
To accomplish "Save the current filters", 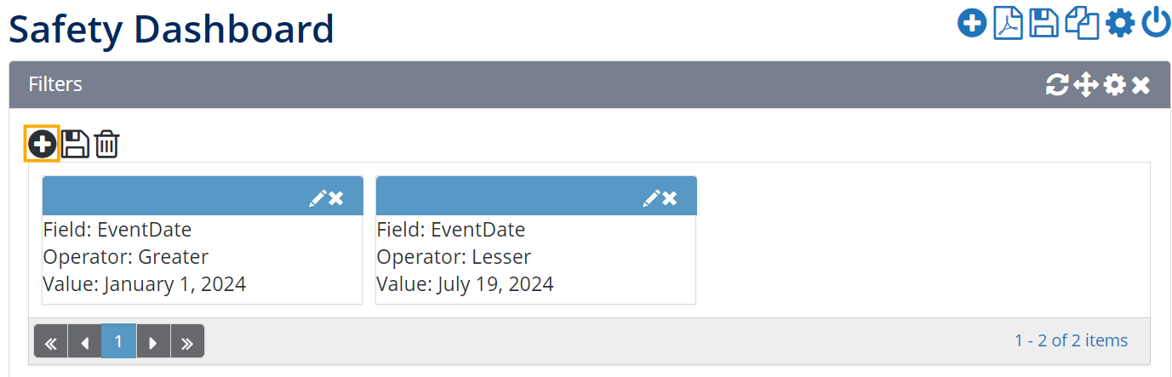I will (x=75, y=143).
